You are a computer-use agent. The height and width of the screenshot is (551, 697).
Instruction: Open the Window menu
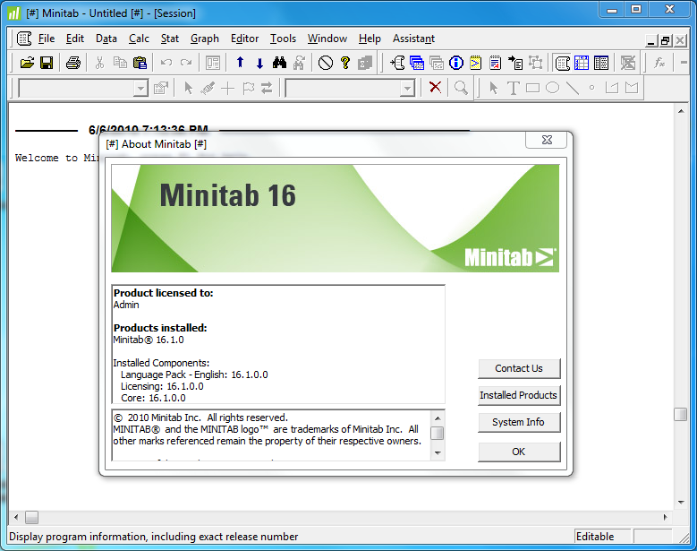[327, 39]
